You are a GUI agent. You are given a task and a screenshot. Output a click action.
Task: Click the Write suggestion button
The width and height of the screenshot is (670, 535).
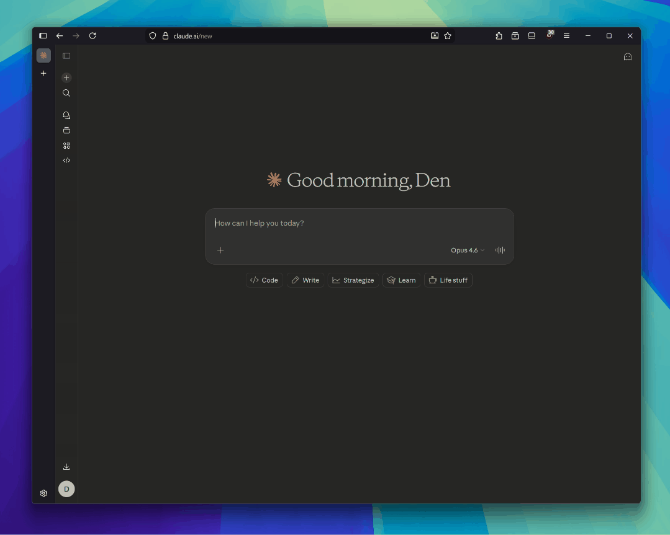point(305,280)
